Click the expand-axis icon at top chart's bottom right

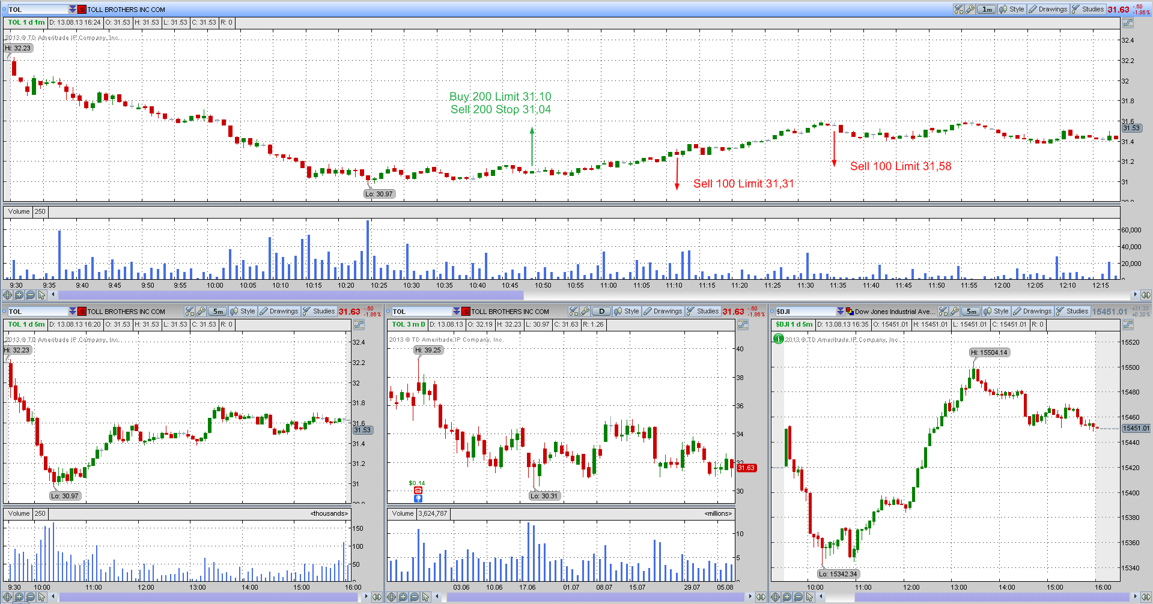click(1146, 295)
